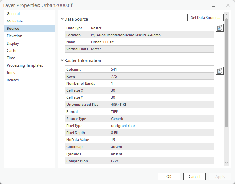Select the Source tab
235x184 pixels.
[x=29, y=29]
